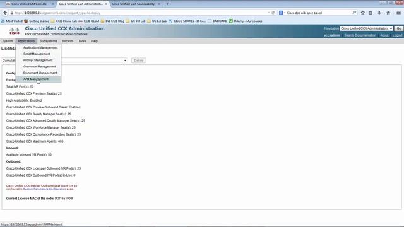Open the CCIE OLSM bookmark
Viewport: 404px width, 227px height.
pos(89,21)
